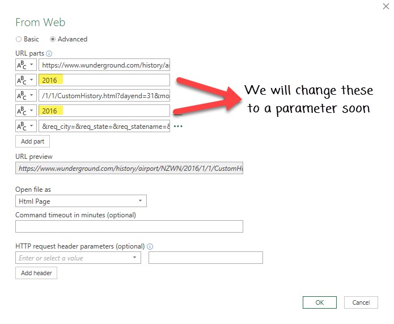
Task: Click the second 2016 URL part field
Action: click(104, 111)
